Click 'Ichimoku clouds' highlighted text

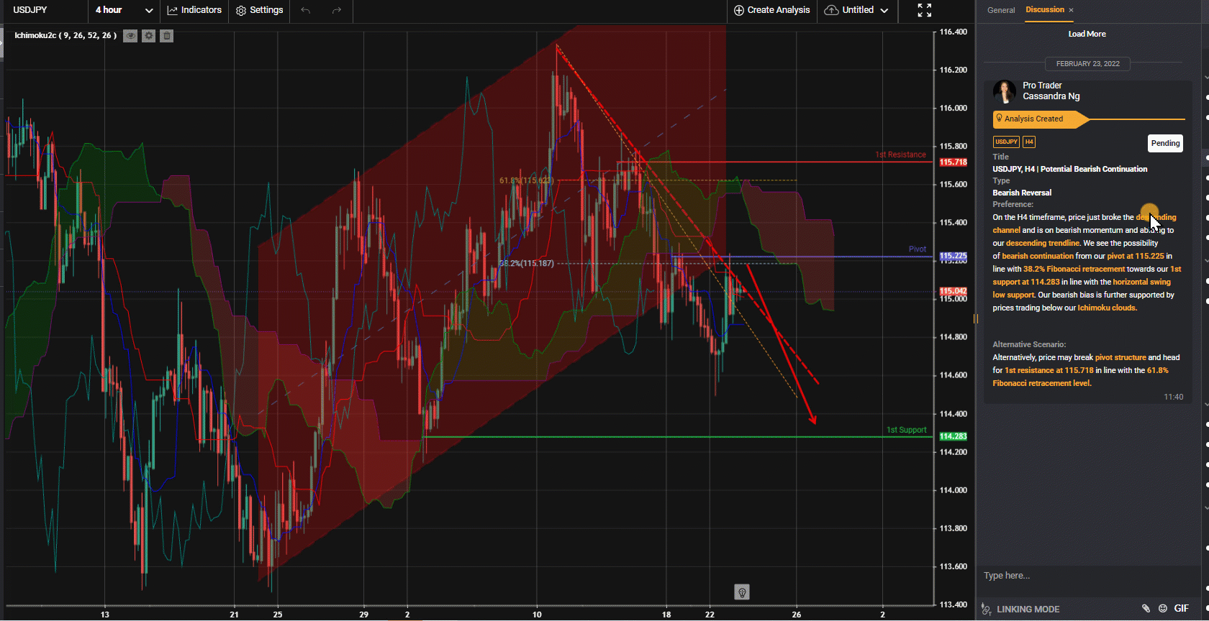pos(1107,308)
